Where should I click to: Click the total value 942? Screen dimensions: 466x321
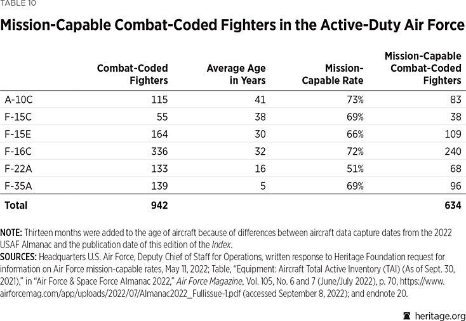(159, 205)
